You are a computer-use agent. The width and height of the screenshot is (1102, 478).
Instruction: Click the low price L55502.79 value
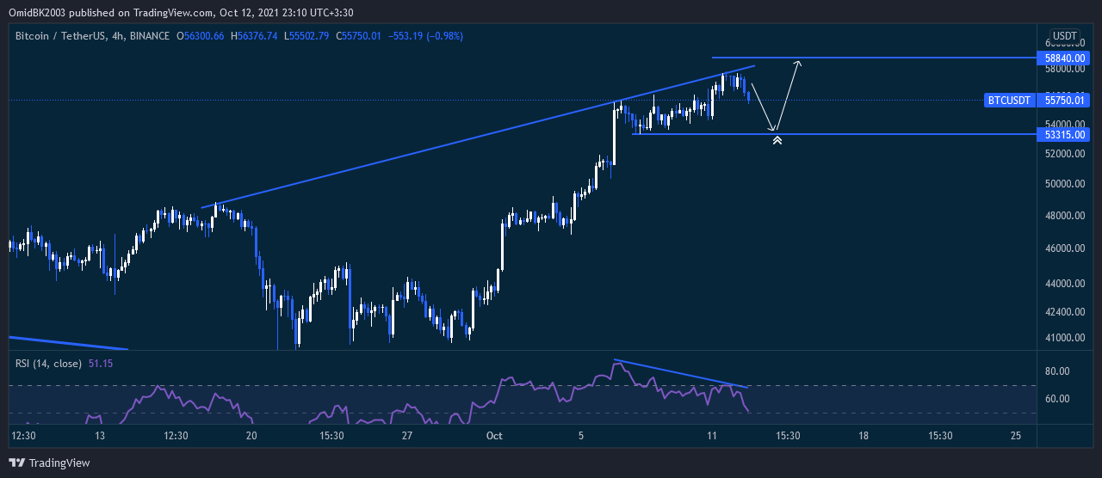point(307,35)
